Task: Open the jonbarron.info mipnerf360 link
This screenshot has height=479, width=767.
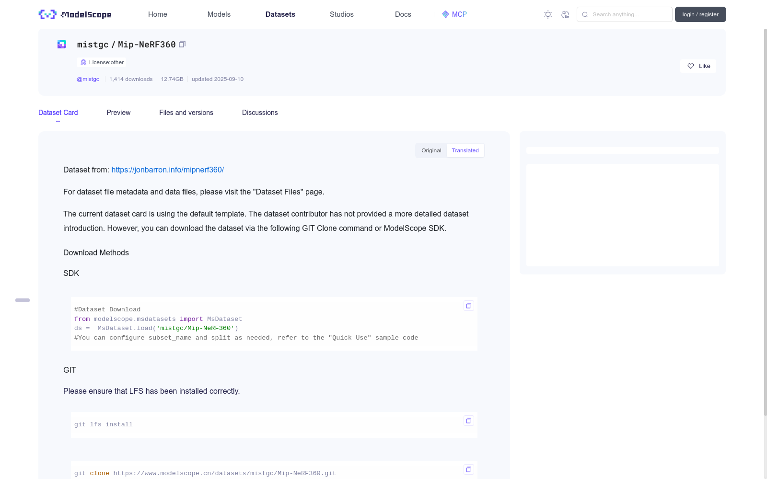Action: pos(168,170)
